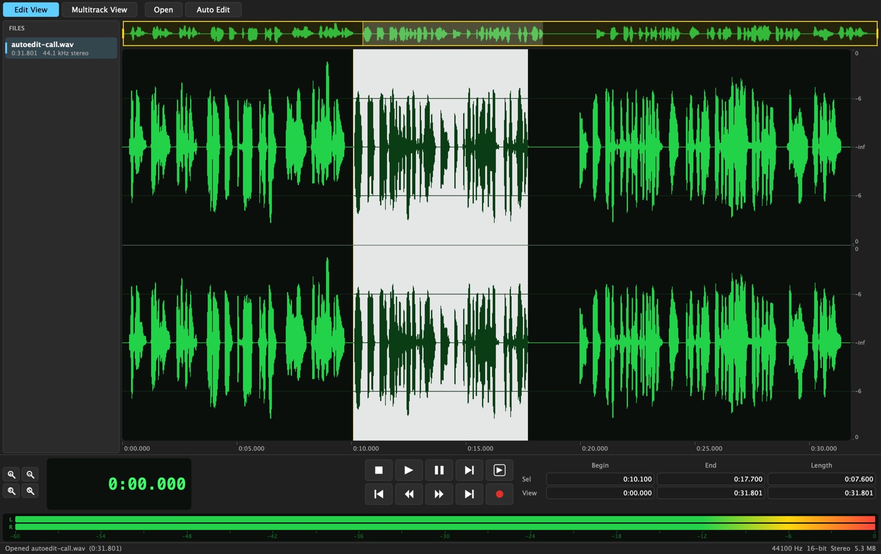Click the View Begin field showing 0:00.000
The image size is (881, 554).
pos(600,493)
